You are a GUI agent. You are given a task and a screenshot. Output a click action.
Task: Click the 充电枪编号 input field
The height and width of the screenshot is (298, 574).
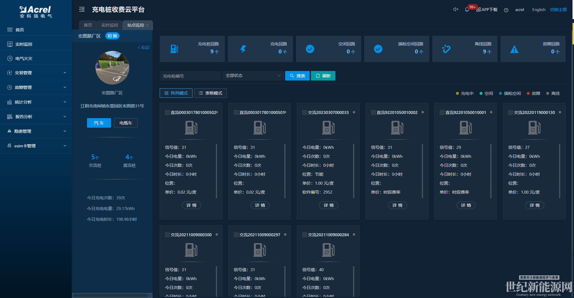pos(190,76)
